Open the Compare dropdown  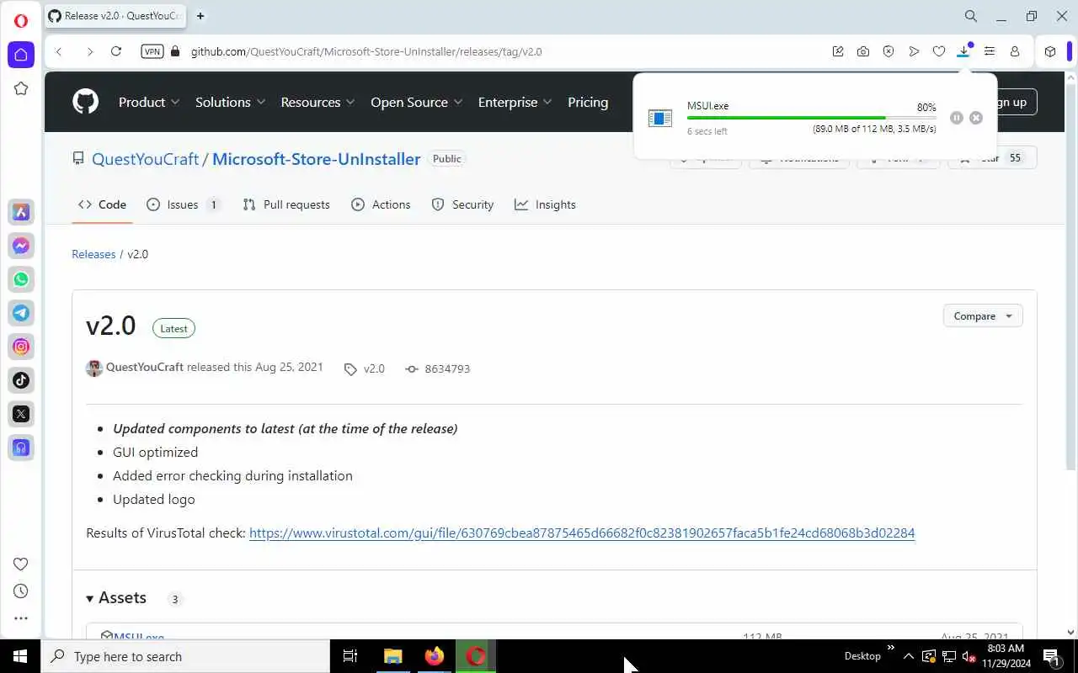(x=983, y=316)
